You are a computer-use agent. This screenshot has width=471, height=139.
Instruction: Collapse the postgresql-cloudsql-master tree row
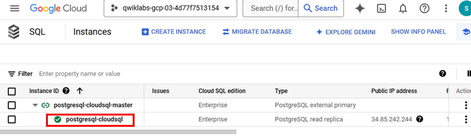[x=35, y=105]
